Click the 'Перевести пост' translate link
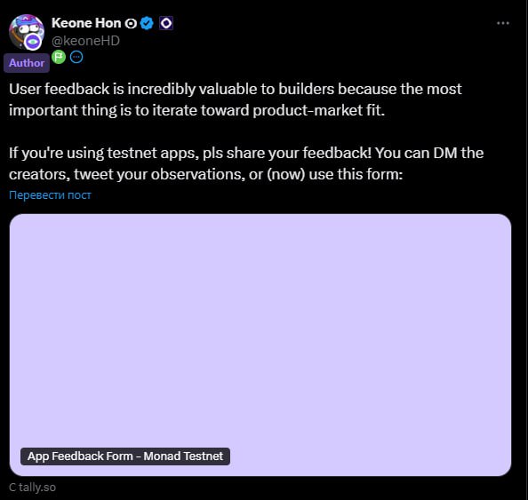Screen dimensions: 528x500 click(x=50, y=194)
